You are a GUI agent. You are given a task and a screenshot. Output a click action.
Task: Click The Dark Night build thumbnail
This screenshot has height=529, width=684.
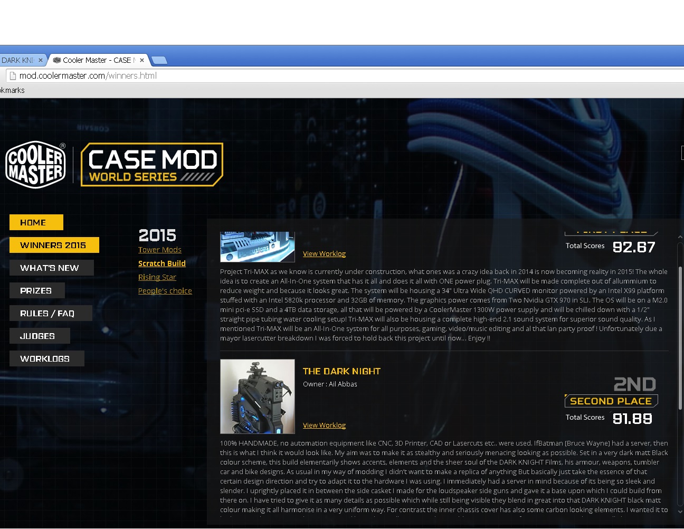(x=258, y=396)
